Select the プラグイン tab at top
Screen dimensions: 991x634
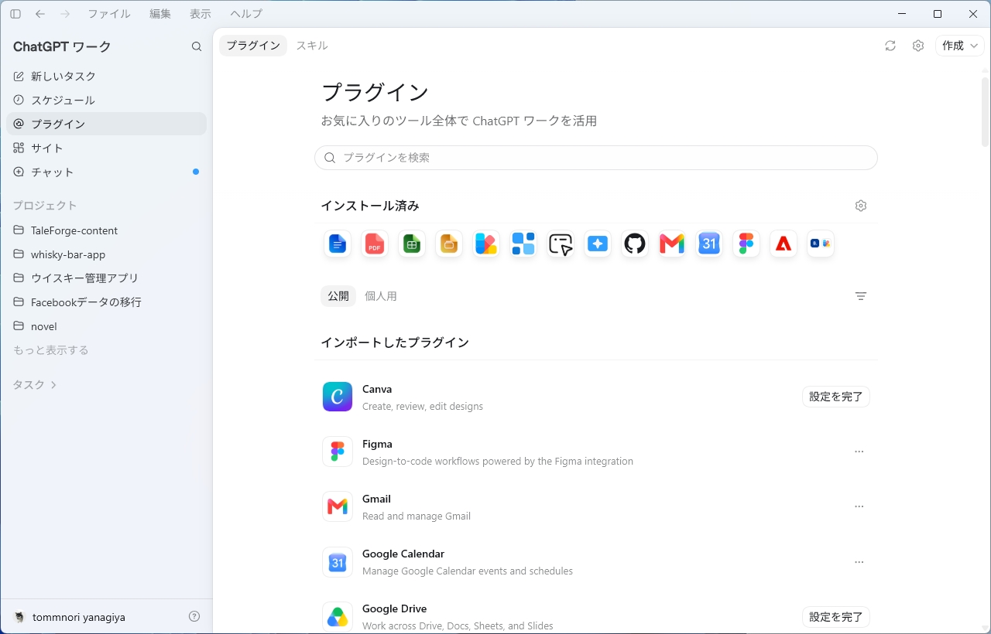[x=253, y=46]
